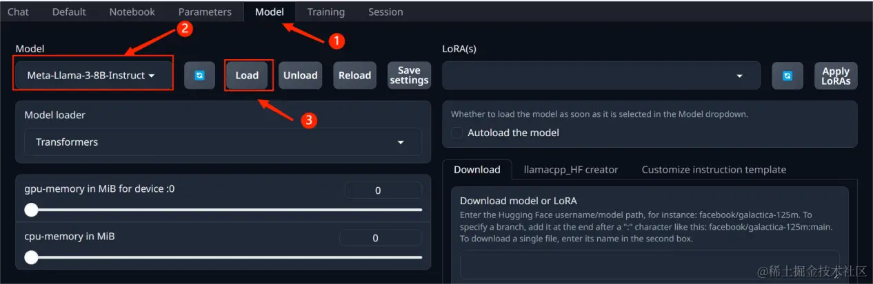Refresh the model list icon button

pos(199,76)
